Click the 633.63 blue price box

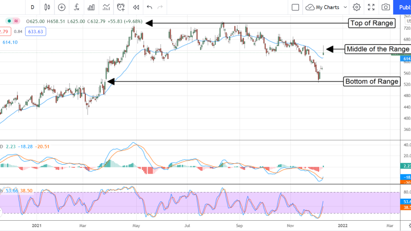click(x=37, y=31)
